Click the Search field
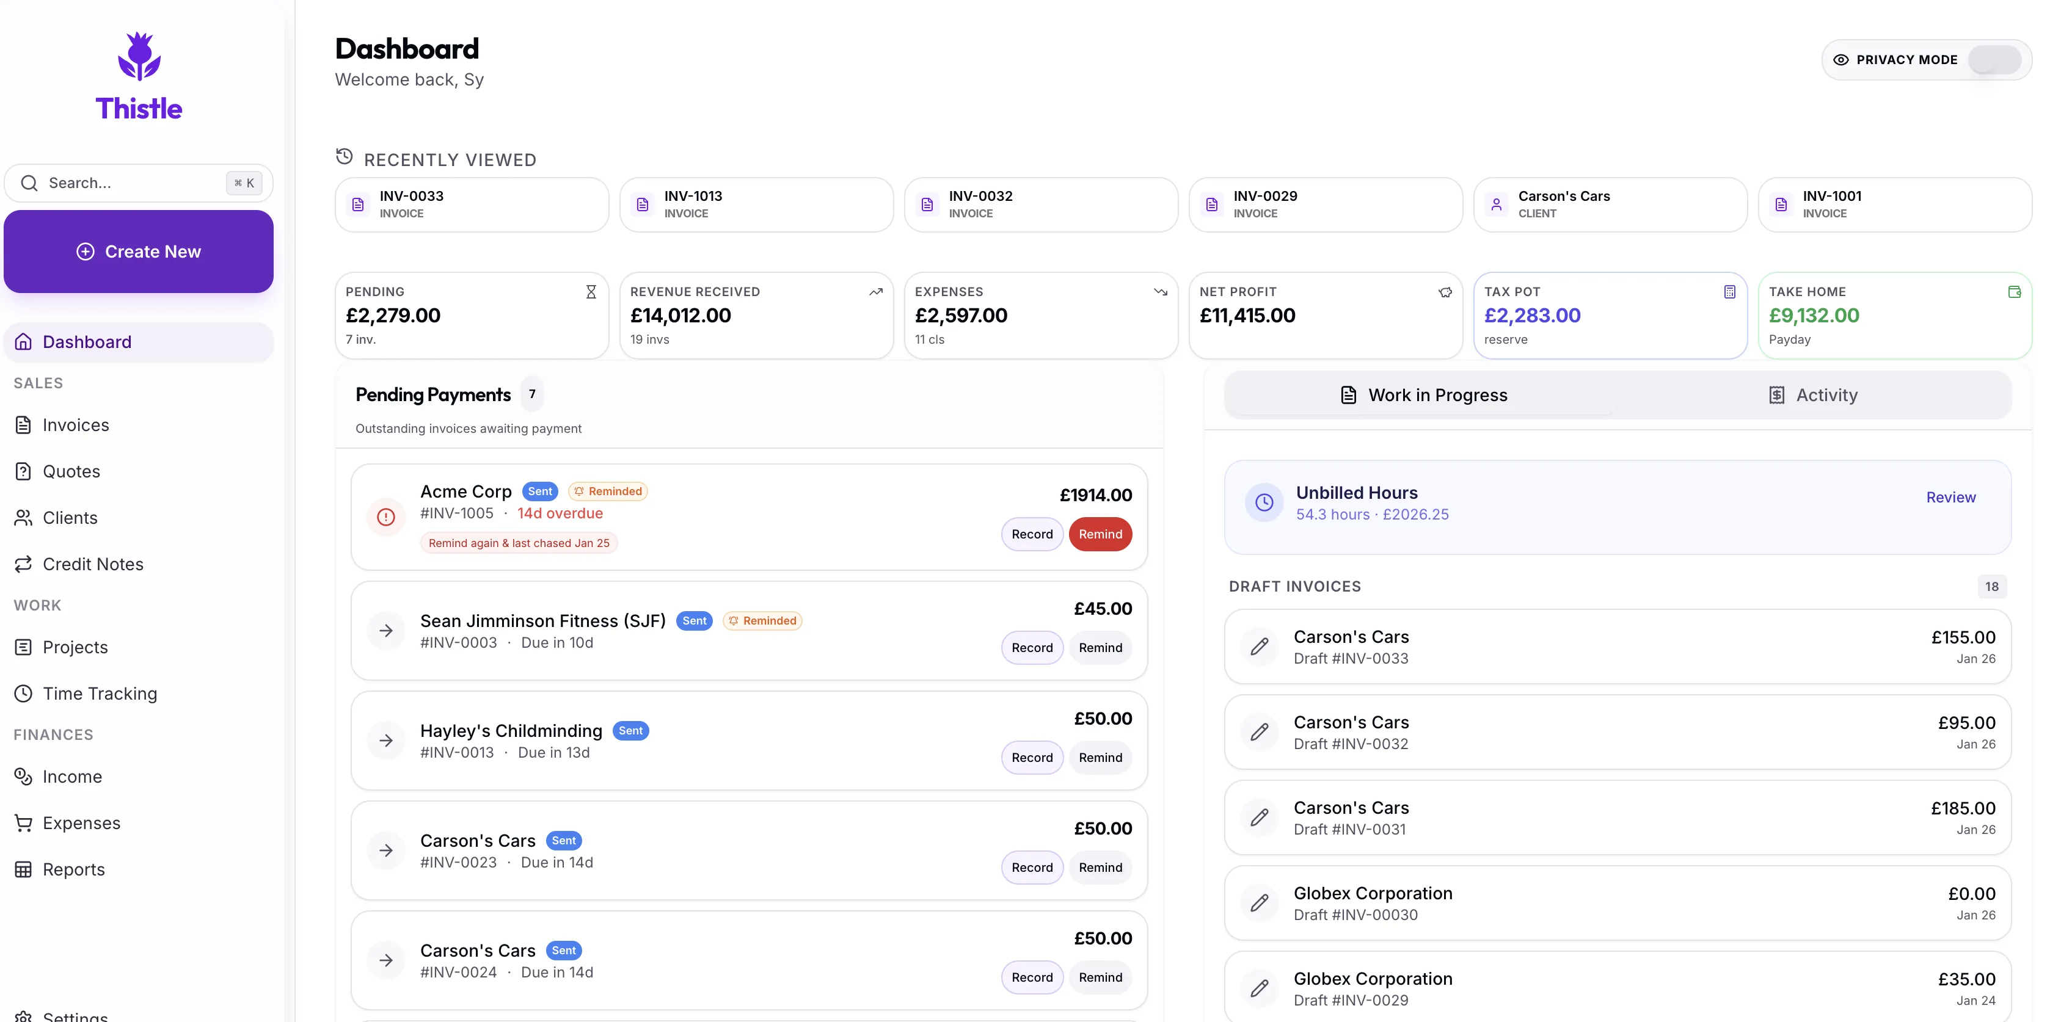Image resolution: width=2072 pixels, height=1022 pixels. pos(129,183)
